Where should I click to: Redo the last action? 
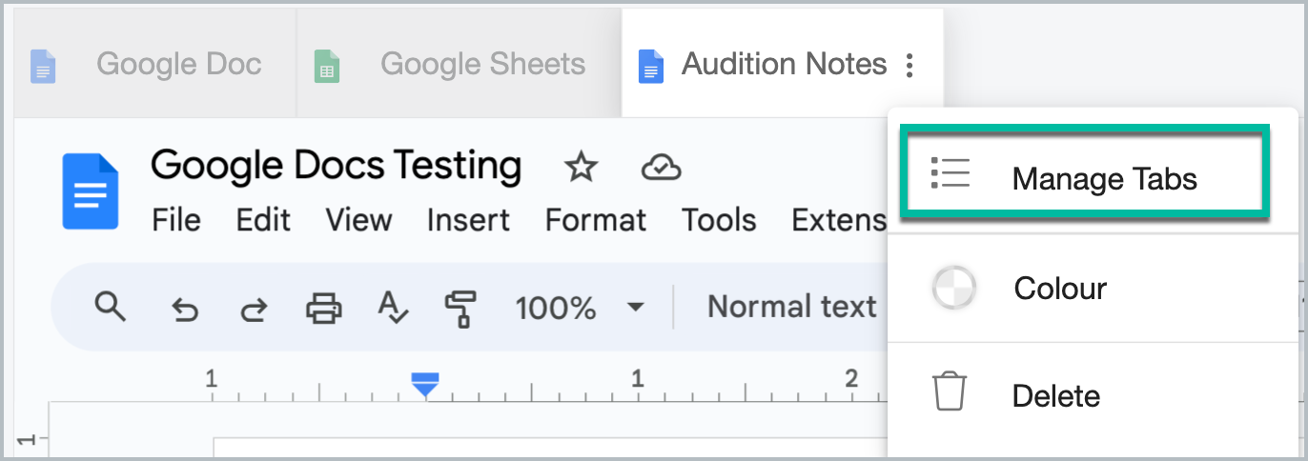pos(253,309)
